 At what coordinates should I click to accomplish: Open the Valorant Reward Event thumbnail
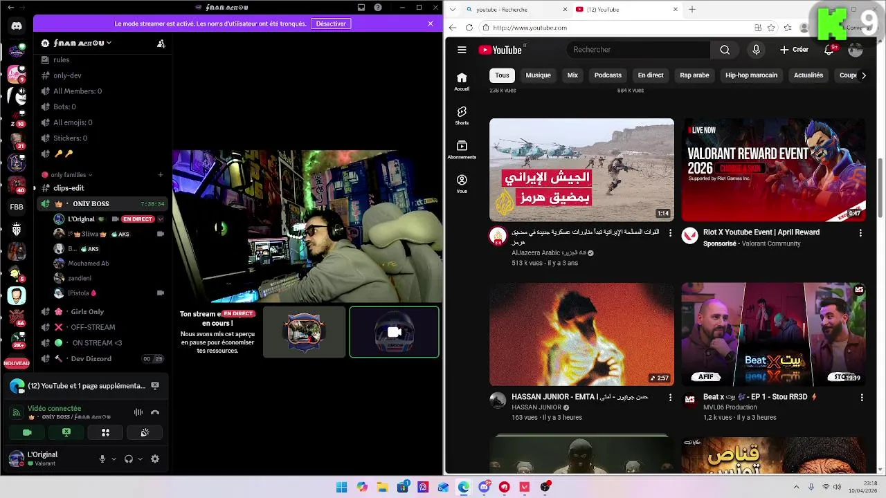click(773, 170)
